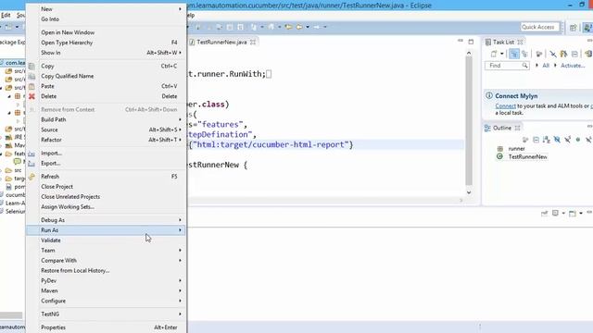
Task: Expand the Configure submenu
Action: pos(106,301)
